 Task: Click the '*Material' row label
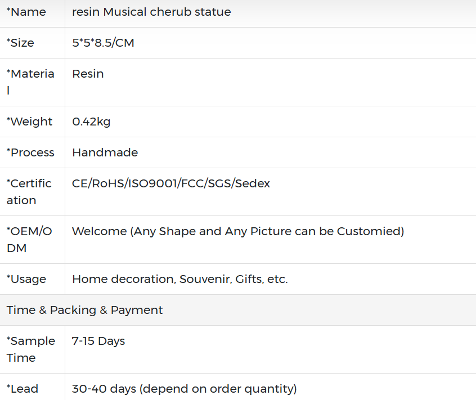click(x=30, y=82)
